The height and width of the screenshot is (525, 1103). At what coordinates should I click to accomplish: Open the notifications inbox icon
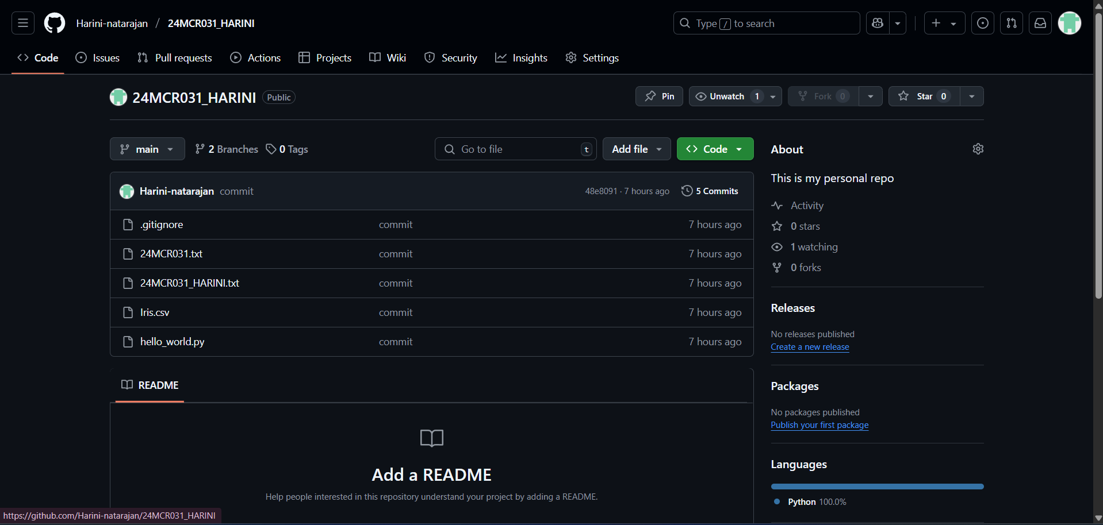(x=1040, y=23)
